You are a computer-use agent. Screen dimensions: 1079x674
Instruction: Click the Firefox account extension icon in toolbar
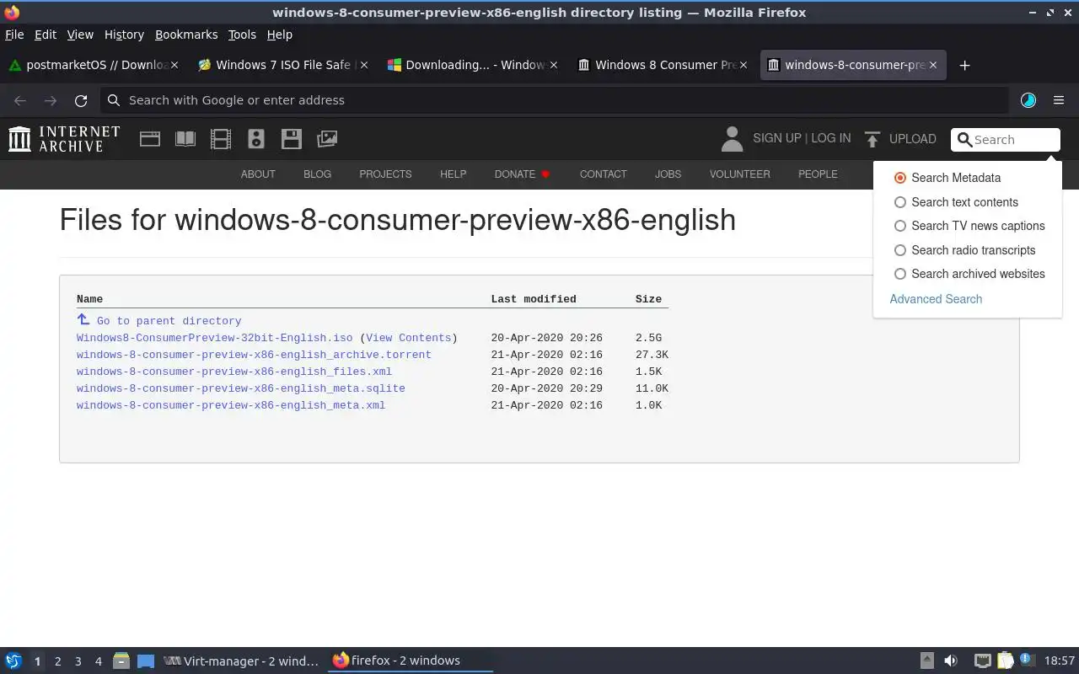(1028, 100)
